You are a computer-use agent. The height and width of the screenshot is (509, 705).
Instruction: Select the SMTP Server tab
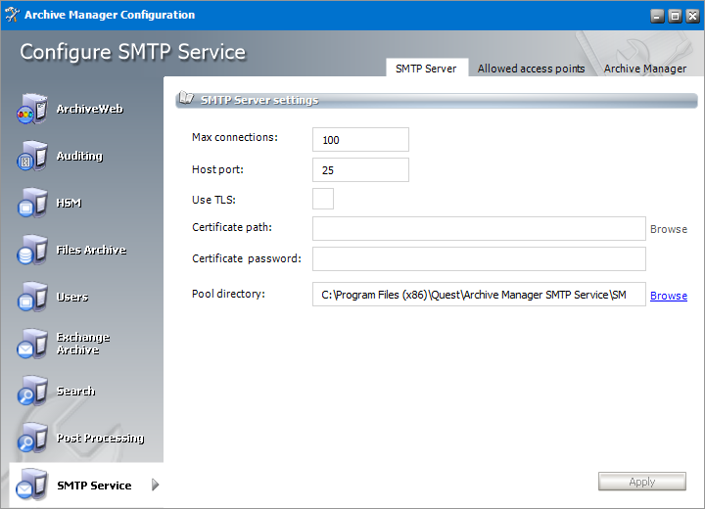(x=426, y=69)
